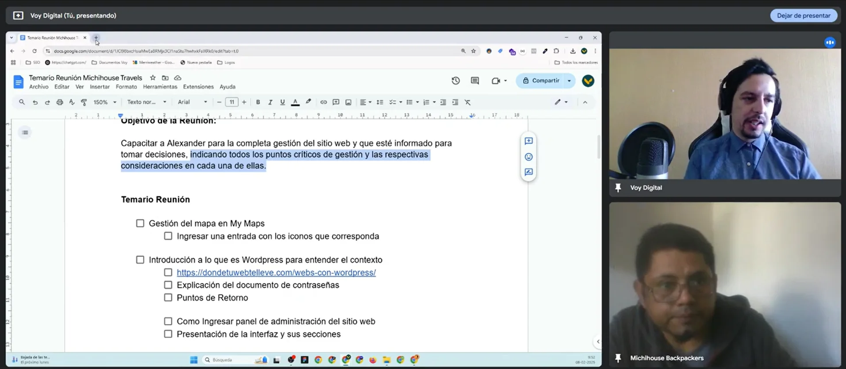Open the Insertar menu

coord(100,87)
